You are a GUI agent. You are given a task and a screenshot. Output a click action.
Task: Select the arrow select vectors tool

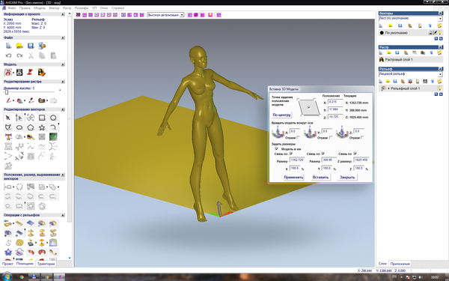pyautogui.click(x=8, y=118)
